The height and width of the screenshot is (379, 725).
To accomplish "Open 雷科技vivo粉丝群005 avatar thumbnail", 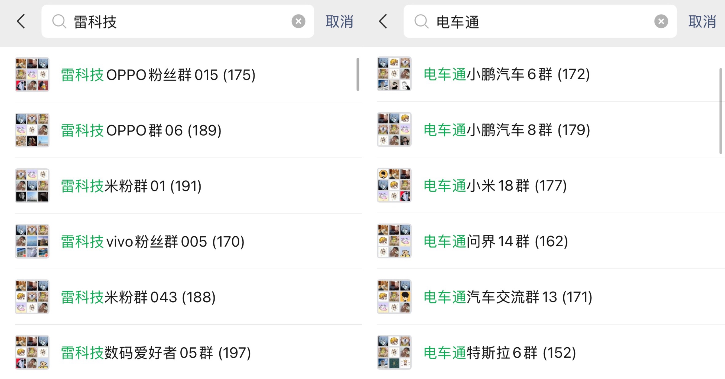I will [x=32, y=241].
